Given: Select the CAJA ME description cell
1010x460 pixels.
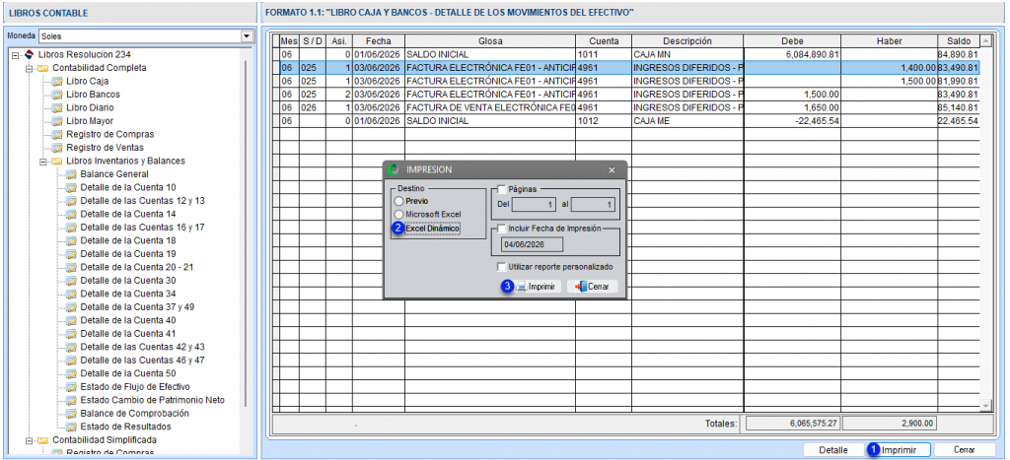Looking at the screenshot, I should (687, 121).
